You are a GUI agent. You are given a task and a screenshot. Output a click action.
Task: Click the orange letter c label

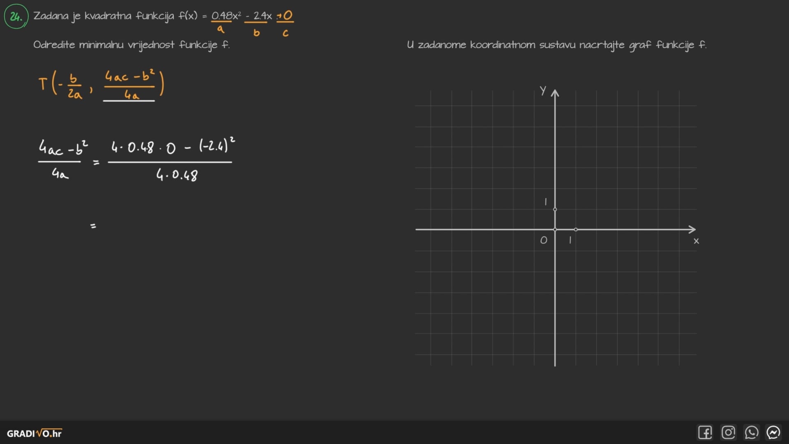click(x=286, y=33)
